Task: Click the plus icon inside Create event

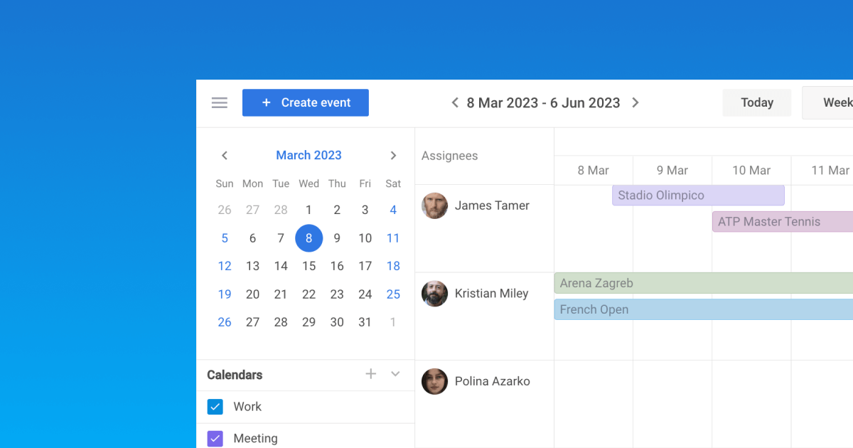Action: coord(267,102)
